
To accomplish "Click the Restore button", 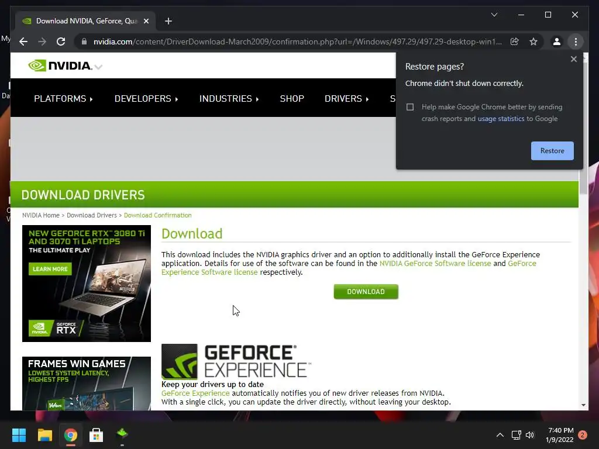I will click(552, 151).
